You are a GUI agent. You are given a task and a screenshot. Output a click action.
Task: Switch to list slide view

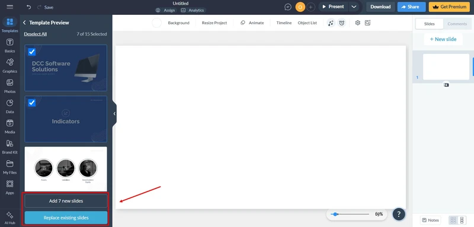pos(462,220)
